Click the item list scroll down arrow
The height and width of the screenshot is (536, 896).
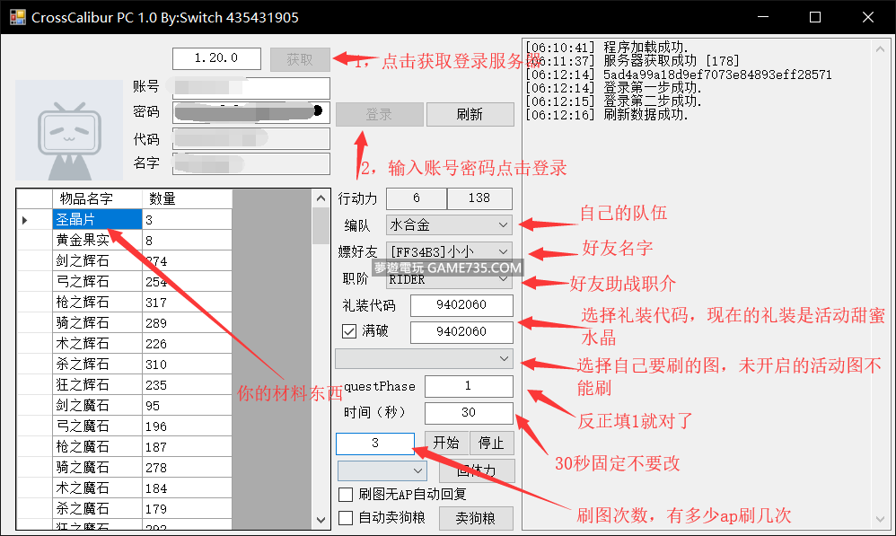coord(321,520)
